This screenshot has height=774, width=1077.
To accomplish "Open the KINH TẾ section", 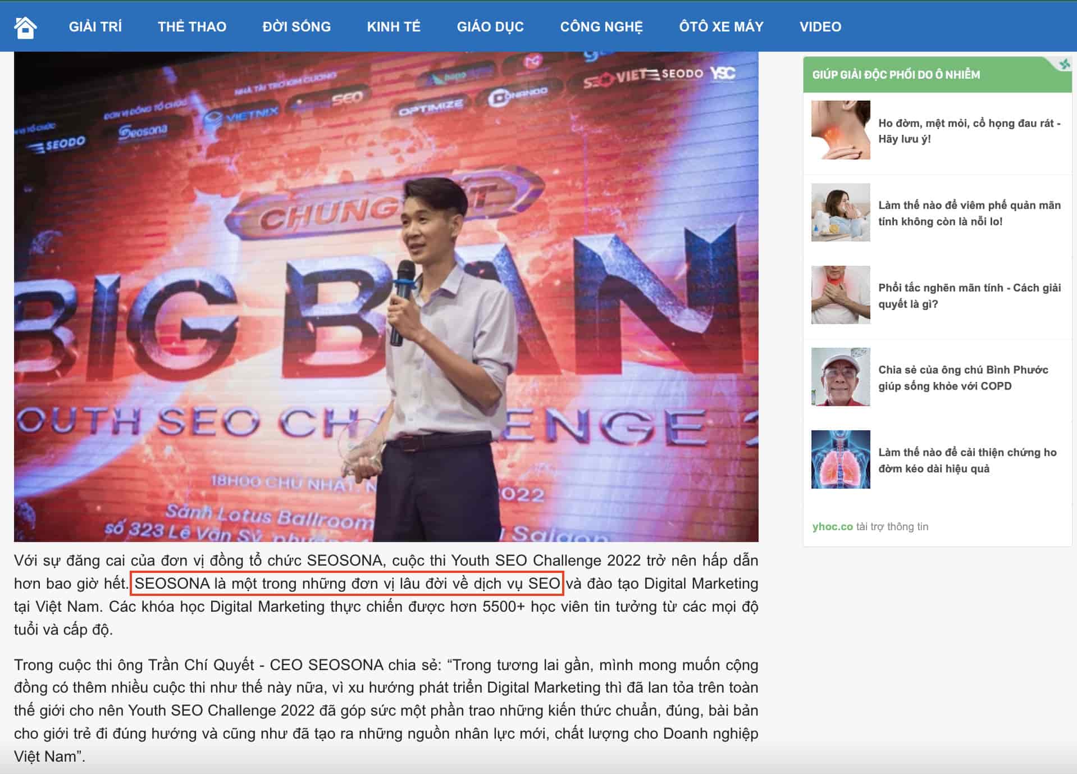I will [394, 26].
